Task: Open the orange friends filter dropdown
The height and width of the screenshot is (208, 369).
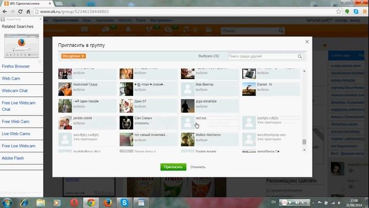Action: pyautogui.click(x=73, y=56)
